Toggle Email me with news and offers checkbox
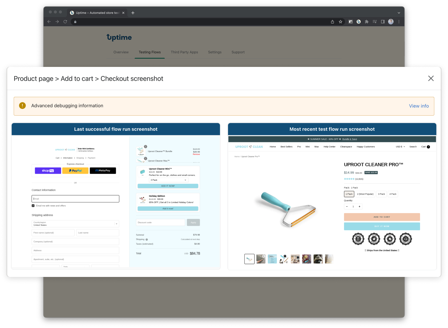This screenshot has height=328, width=448. 33,206
